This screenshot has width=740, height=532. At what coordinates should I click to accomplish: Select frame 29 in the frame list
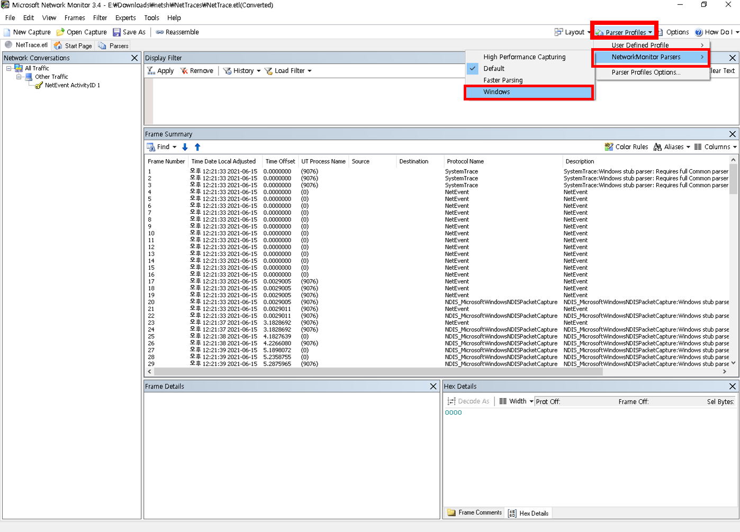click(437, 364)
